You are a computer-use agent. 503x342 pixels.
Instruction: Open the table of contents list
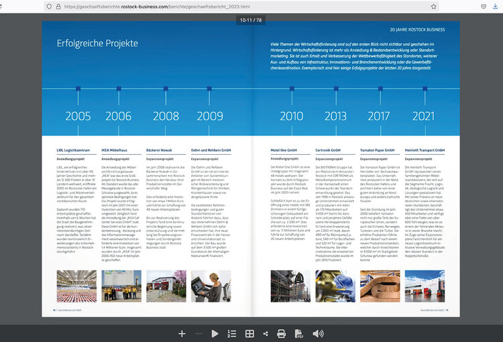231,334
